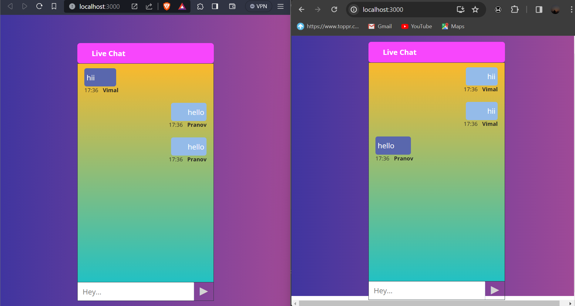Reload the left browser page

coord(39,6)
